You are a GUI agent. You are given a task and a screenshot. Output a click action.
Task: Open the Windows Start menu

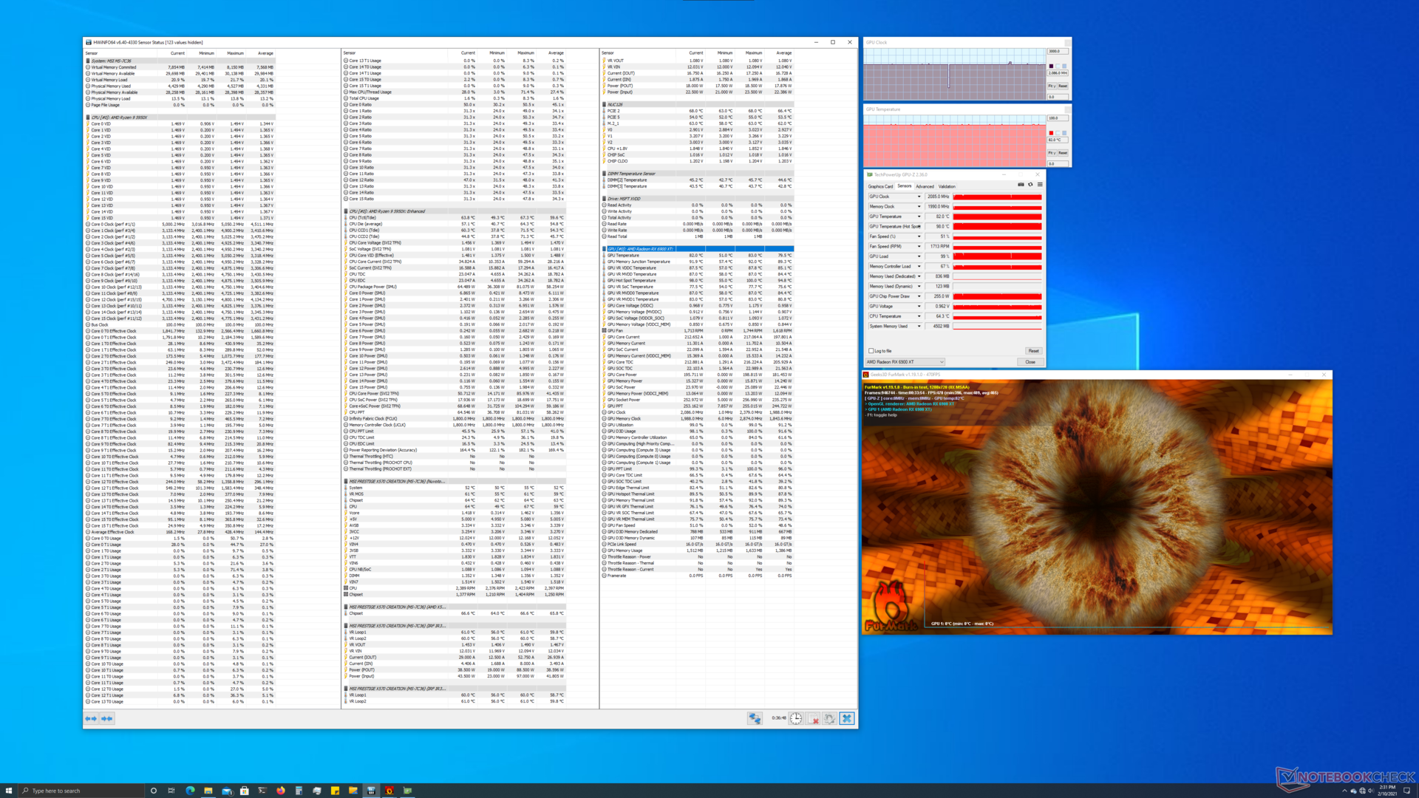pyautogui.click(x=9, y=791)
